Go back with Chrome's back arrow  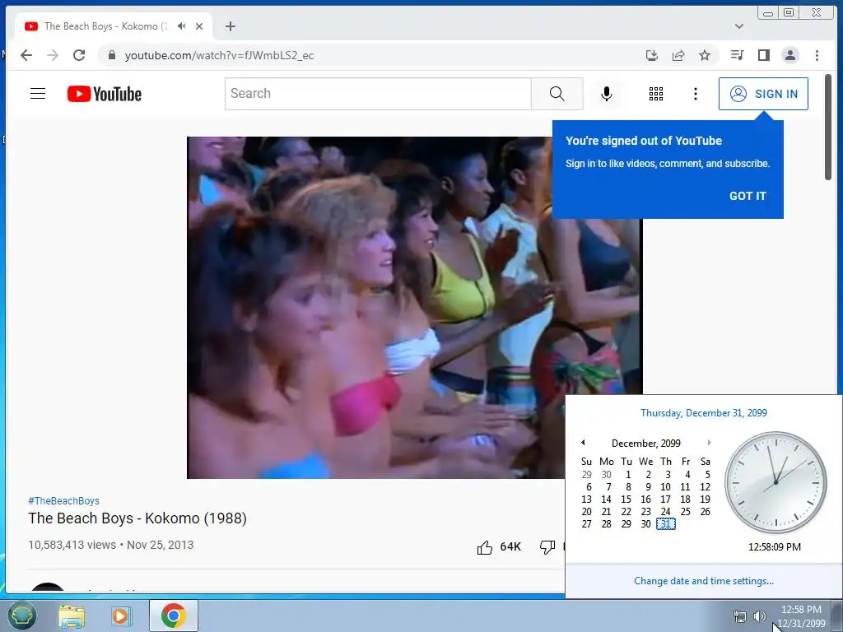click(x=26, y=55)
